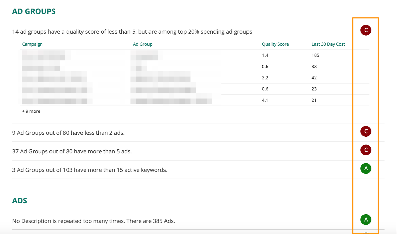This screenshot has width=397, height=234.
Task: Select the row with quality score 2.2
Action: (194, 78)
